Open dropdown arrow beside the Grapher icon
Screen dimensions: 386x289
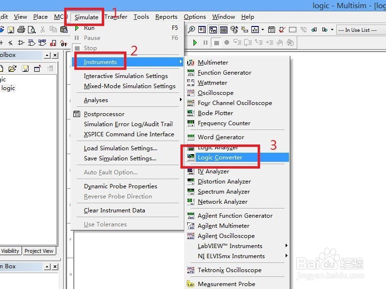262,30
